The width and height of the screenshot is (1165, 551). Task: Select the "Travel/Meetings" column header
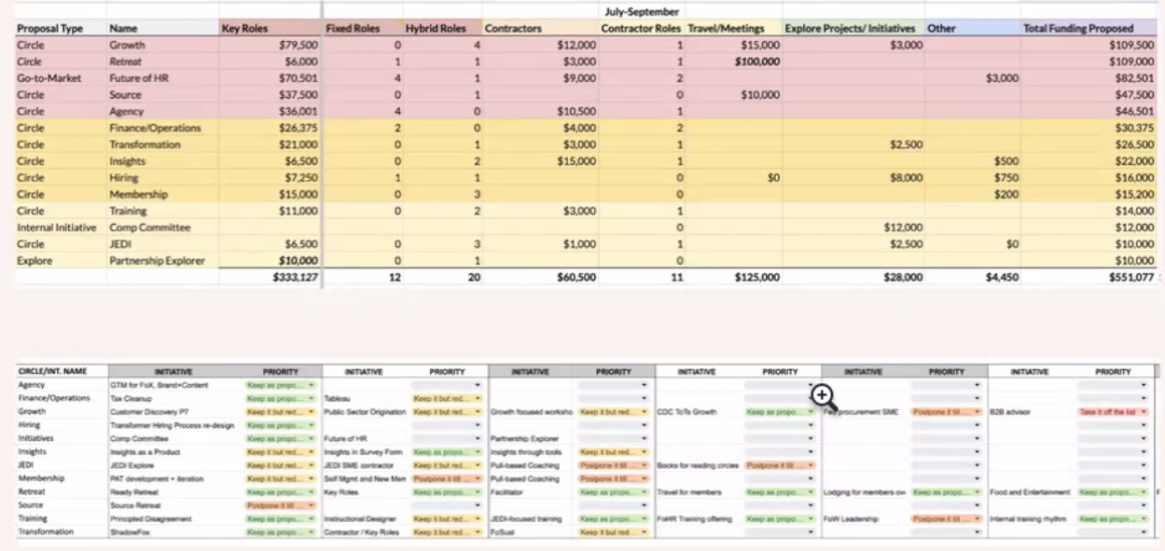click(726, 29)
